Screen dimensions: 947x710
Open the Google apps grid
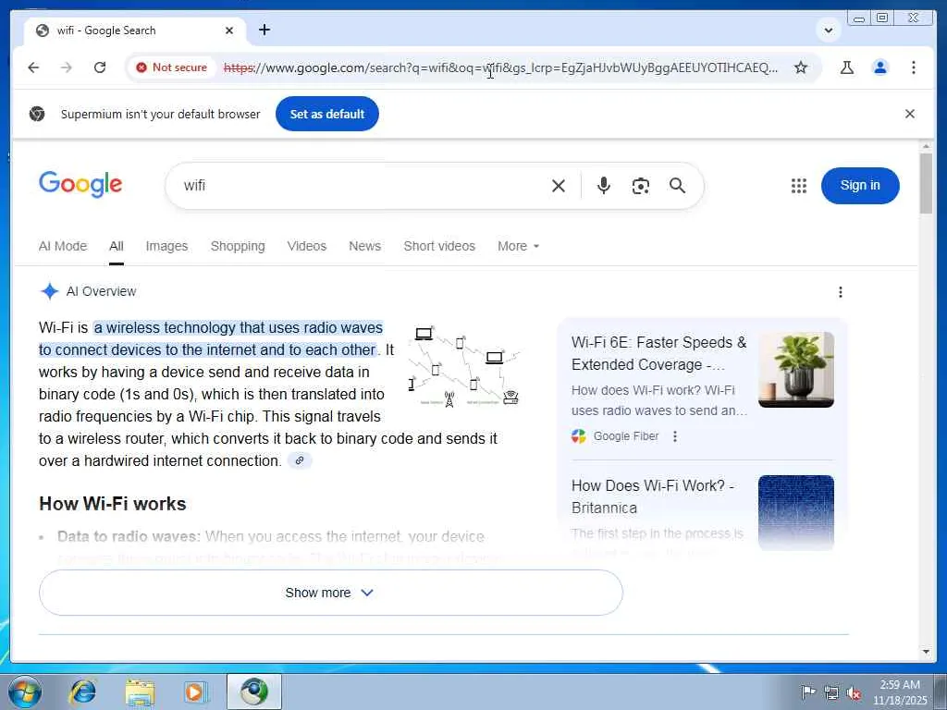798,186
